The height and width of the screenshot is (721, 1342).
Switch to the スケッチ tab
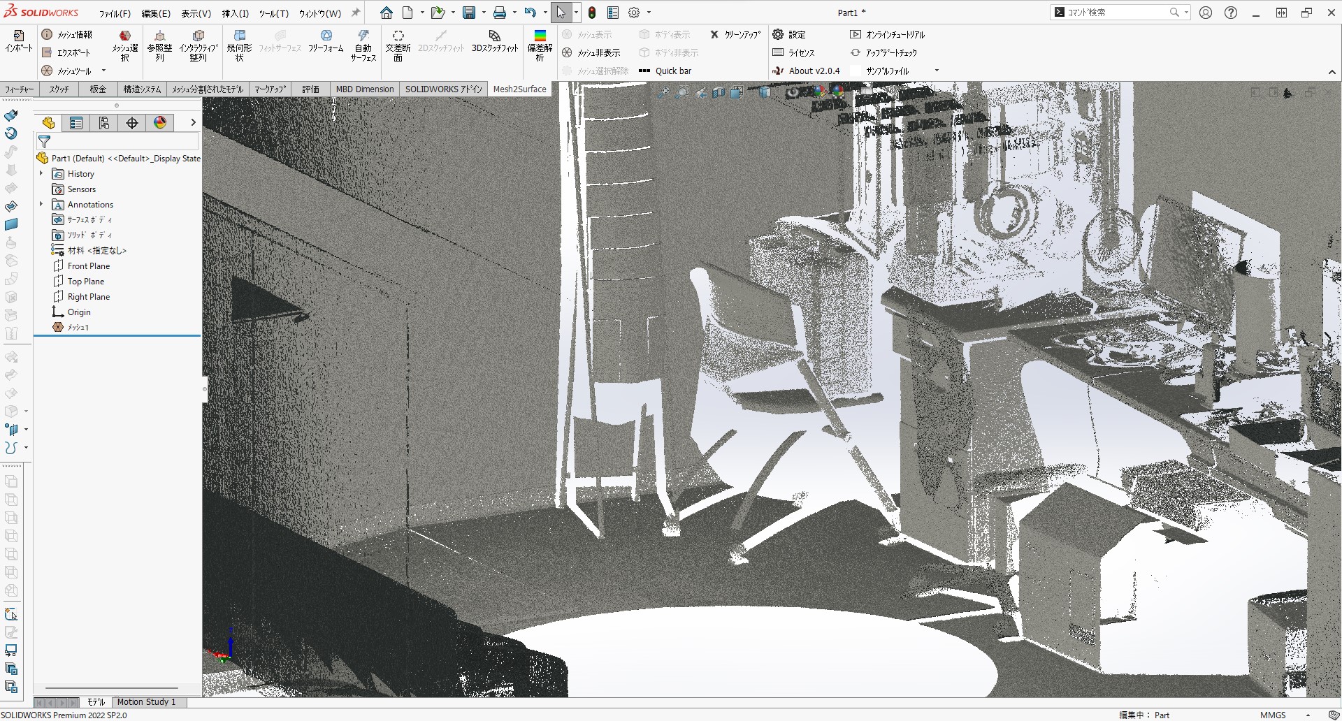[x=59, y=89]
